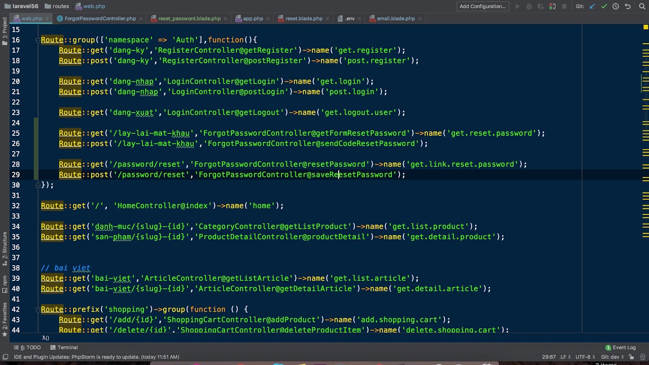This screenshot has width=649, height=365.
Task: Click the '// bai viet' comment line
Action: click(65, 268)
